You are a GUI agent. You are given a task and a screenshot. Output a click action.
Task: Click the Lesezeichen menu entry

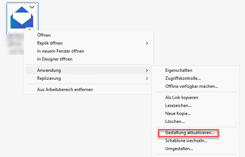(x=178, y=106)
